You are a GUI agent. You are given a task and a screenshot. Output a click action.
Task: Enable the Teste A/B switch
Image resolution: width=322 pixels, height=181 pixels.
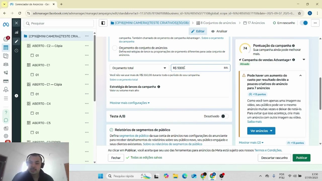[225, 116]
